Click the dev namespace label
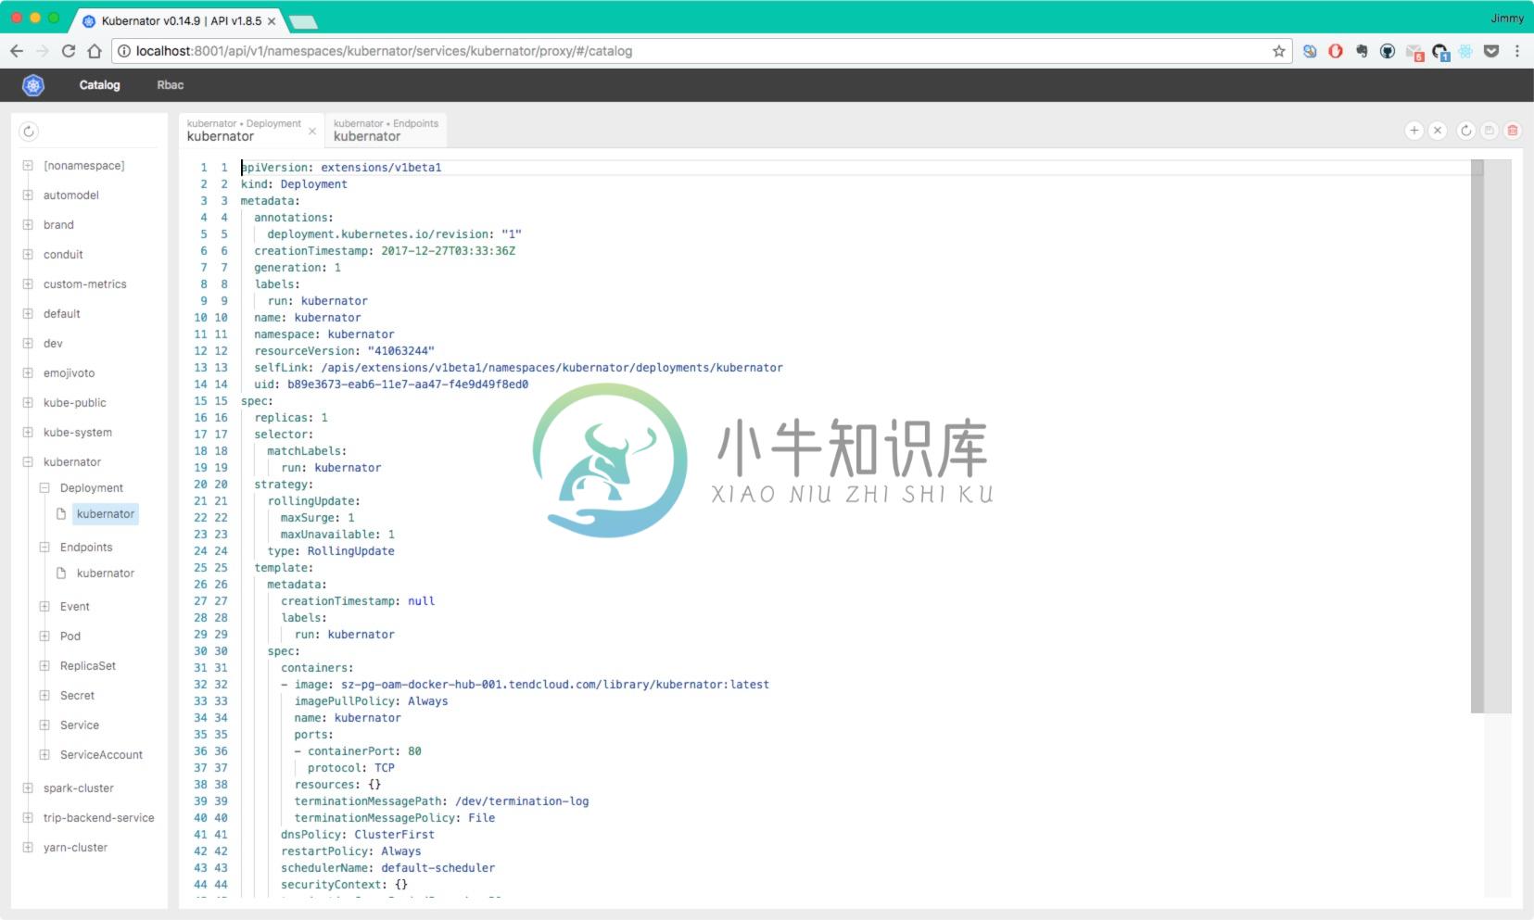 click(x=53, y=344)
